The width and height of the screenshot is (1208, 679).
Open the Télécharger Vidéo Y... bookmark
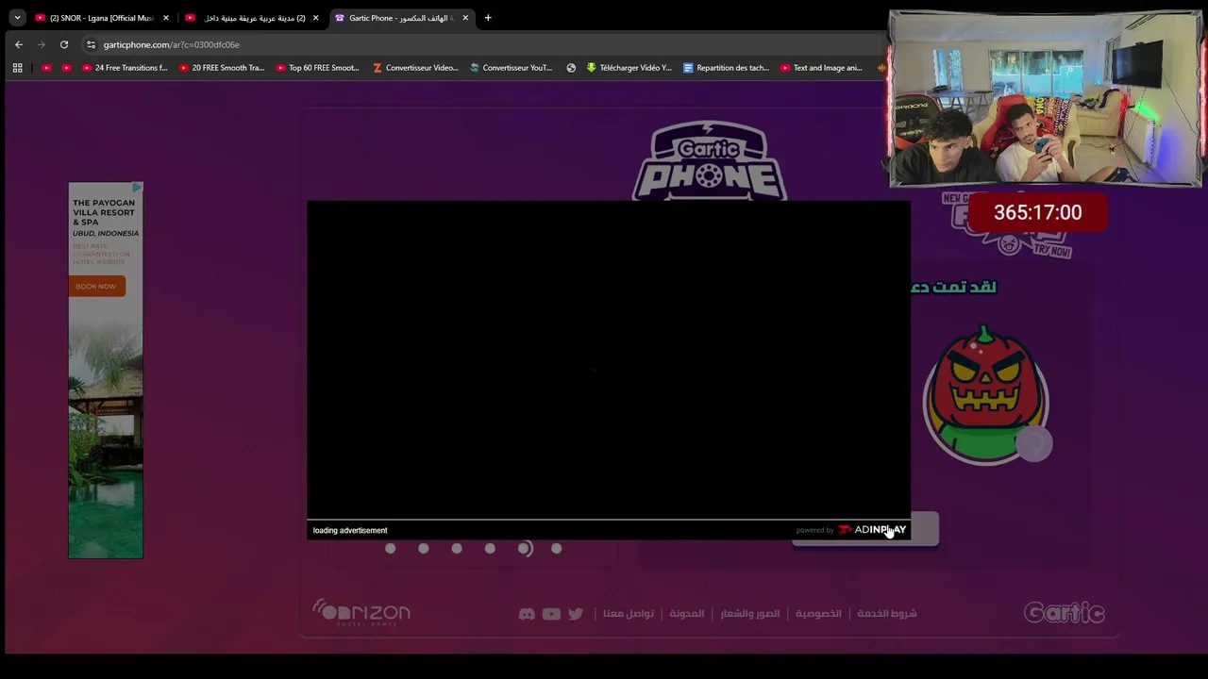click(629, 68)
